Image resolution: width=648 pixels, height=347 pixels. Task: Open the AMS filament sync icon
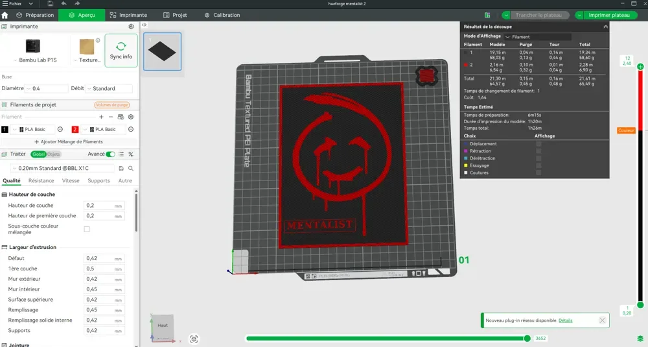(x=121, y=117)
